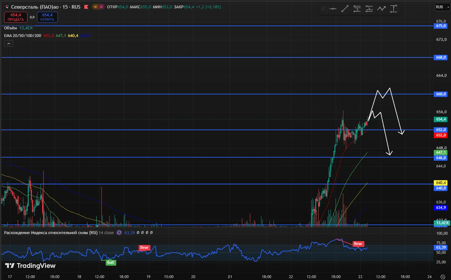This screenshot has height=280, width=451.
Task: Click the sun market session icon
Action: point(95,7)
